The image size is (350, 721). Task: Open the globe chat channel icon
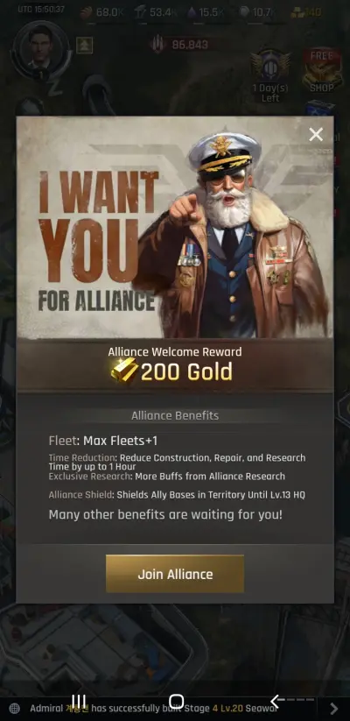point(15,708)
